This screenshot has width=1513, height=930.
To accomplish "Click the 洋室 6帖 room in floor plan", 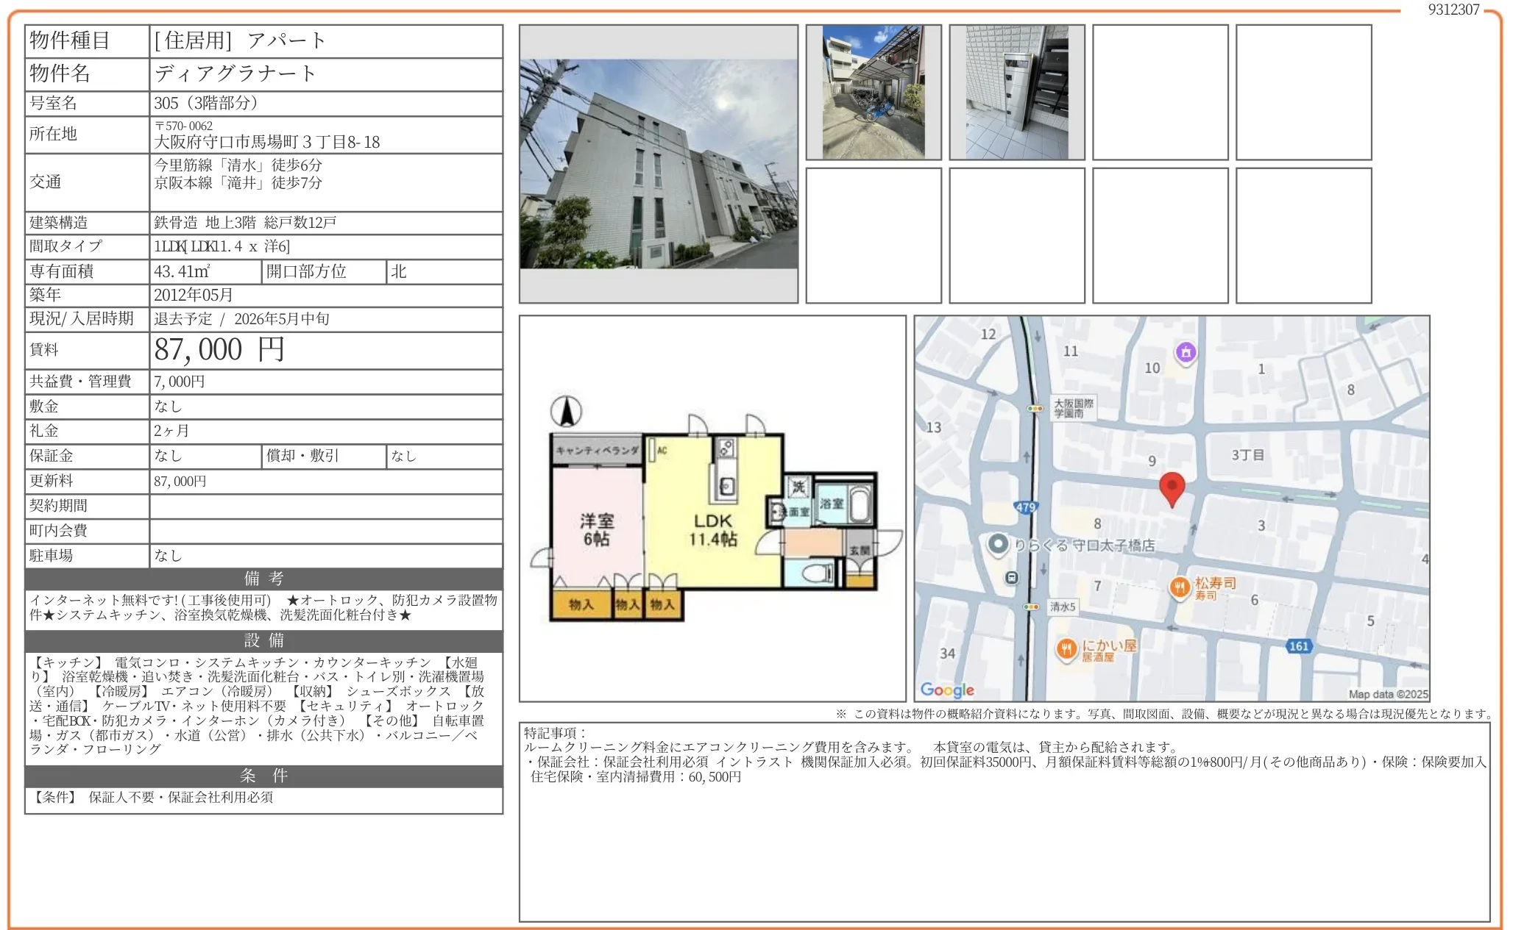I will coord(596,529).
